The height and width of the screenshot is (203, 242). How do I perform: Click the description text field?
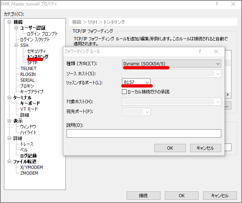tap(144, 134)
